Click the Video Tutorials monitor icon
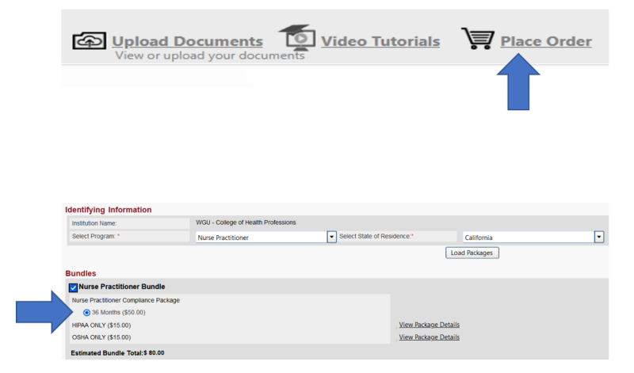Image resolution: width=634 pixels, height=373 pixels. 296,38
